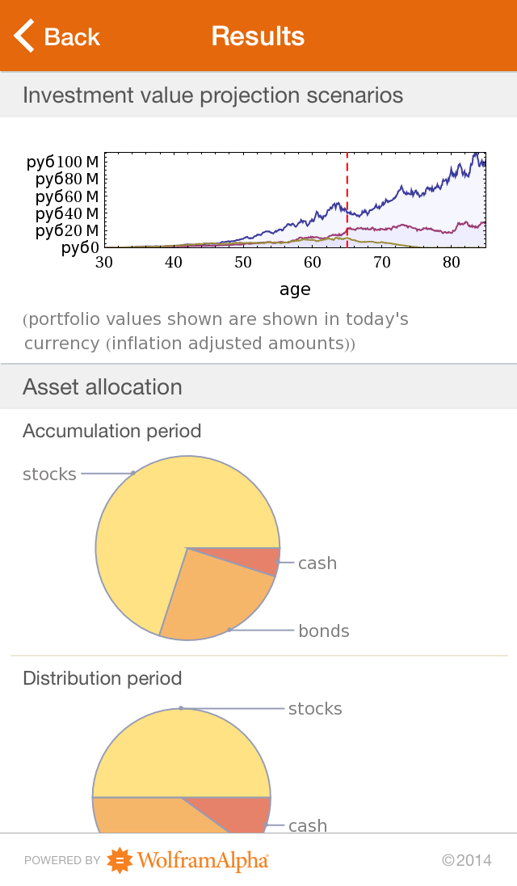Open the Accumulation period heading
This screenshot has height=886, width=517.
(112, 431)
